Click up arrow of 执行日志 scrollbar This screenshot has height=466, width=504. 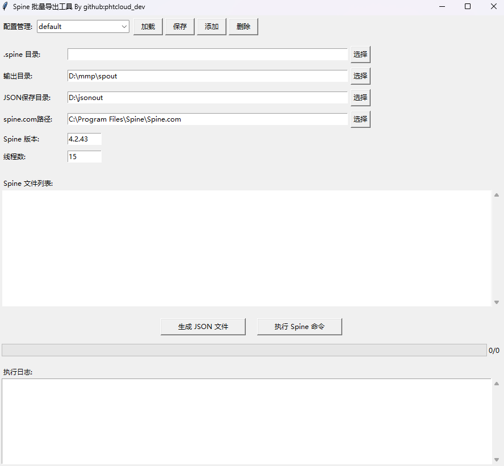497,384
